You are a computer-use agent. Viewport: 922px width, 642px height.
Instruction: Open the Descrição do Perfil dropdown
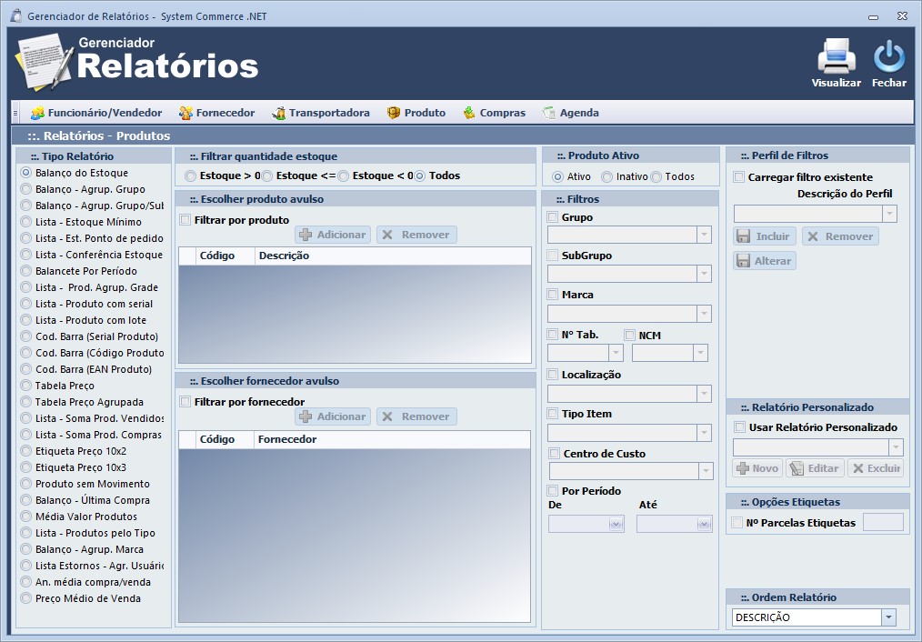point(888,214)
